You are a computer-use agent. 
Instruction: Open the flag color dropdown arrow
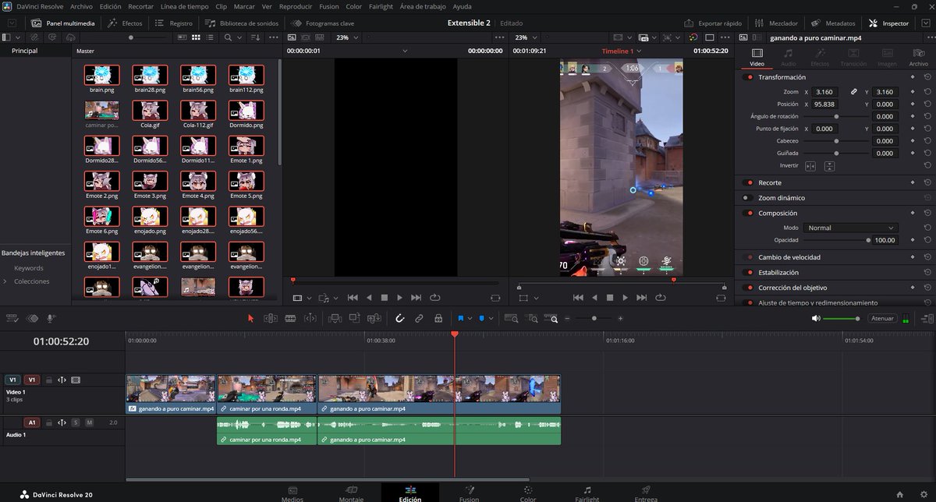(470, 319)
